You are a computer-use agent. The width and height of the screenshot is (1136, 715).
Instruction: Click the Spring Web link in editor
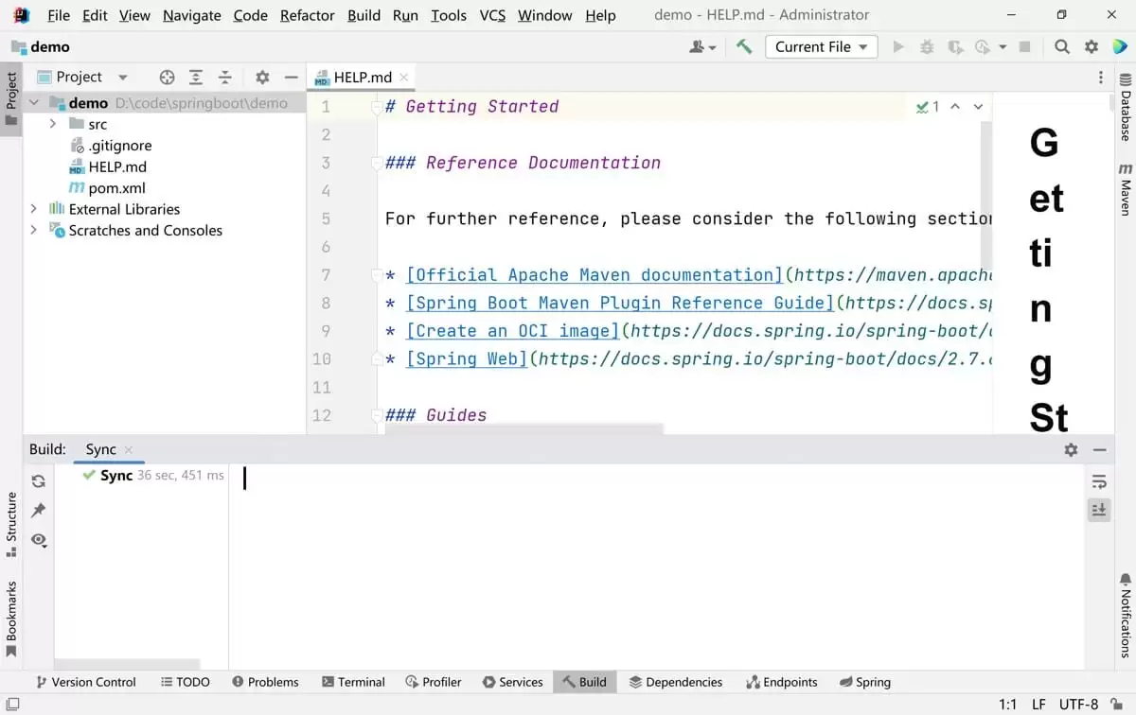[x=466, y=359]
